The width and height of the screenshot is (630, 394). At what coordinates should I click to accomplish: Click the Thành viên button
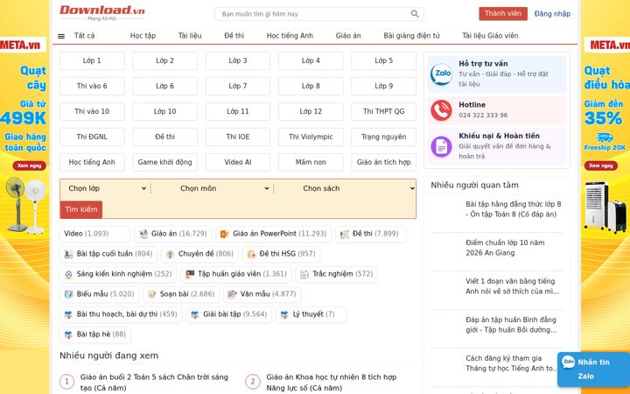pos(502,14)
